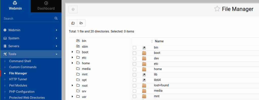Click the symlink icon in lib64 row
Screen dimensions: 259x100
click(x=144, y=80)
